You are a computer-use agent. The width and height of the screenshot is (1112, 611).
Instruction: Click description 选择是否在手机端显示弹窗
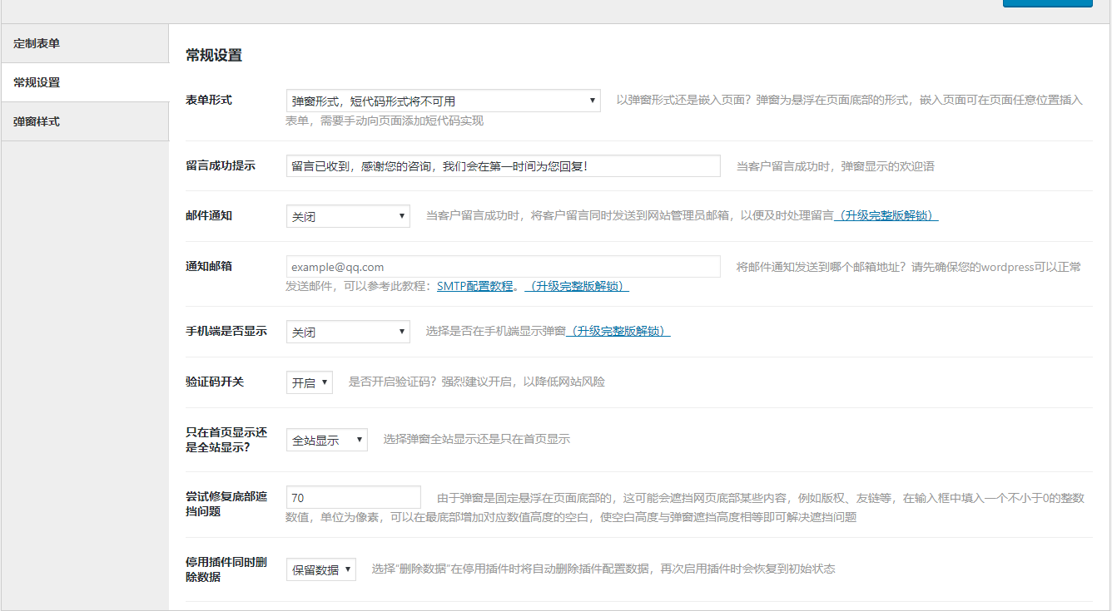point(496,331)
